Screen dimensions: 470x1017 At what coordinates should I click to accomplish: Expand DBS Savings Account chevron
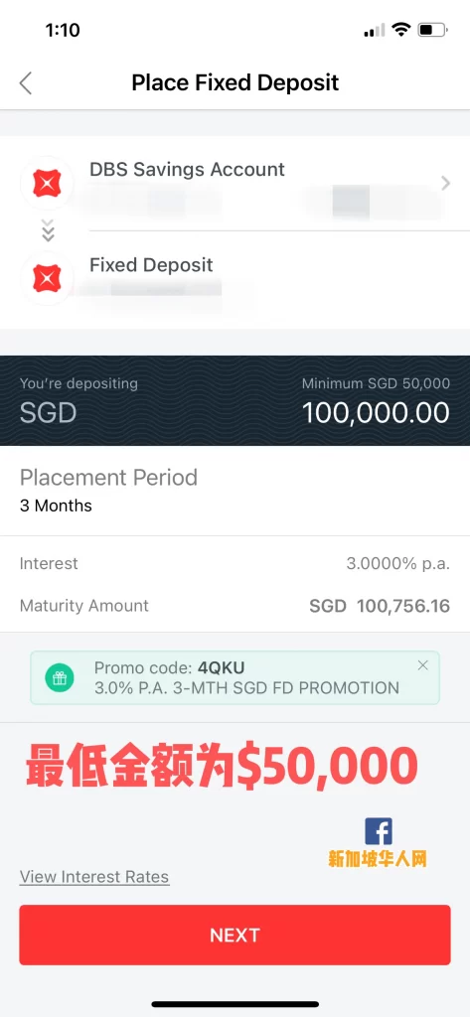445,184
